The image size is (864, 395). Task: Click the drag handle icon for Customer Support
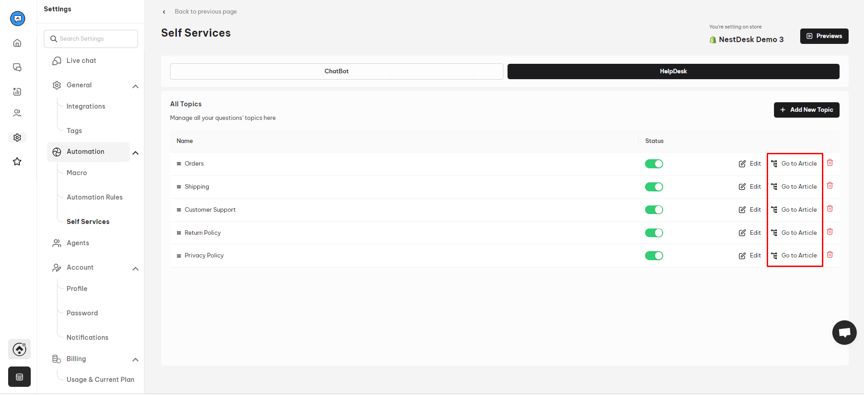tap(179, 210)
